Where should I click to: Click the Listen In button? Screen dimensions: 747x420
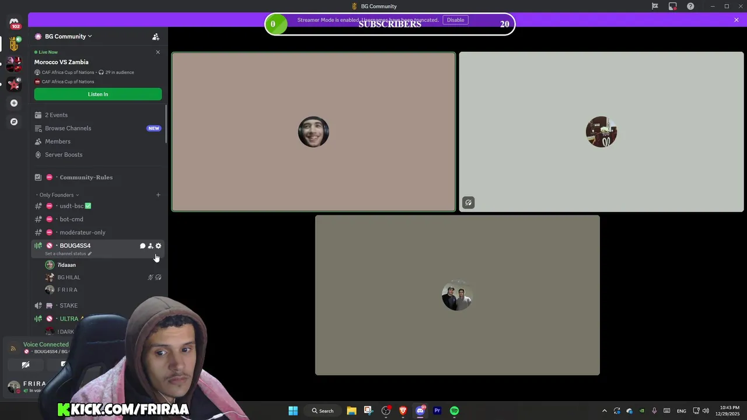[x=98, y=94]
